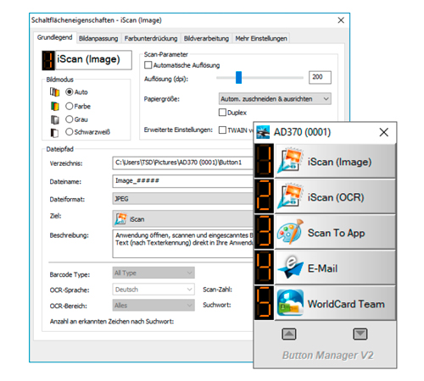Screen dimensions: 424x381
Task: Open the Dateiformat JPEG dropdown
Action: coord(182,199)
